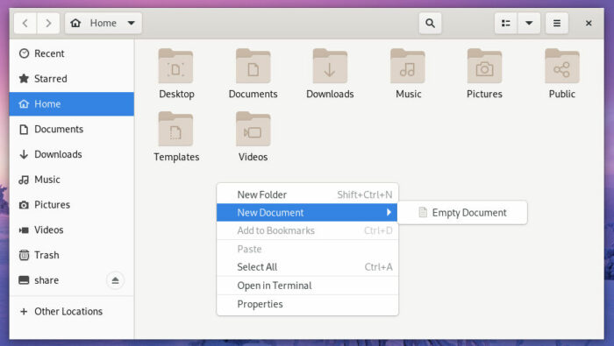Open Pictures in the sidebar
Viewport: 614px width, 346px height.
tap(72, 204)
